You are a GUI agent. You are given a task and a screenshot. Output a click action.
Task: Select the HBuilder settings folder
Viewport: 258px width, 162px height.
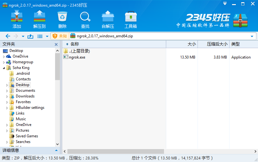[30, 108]
